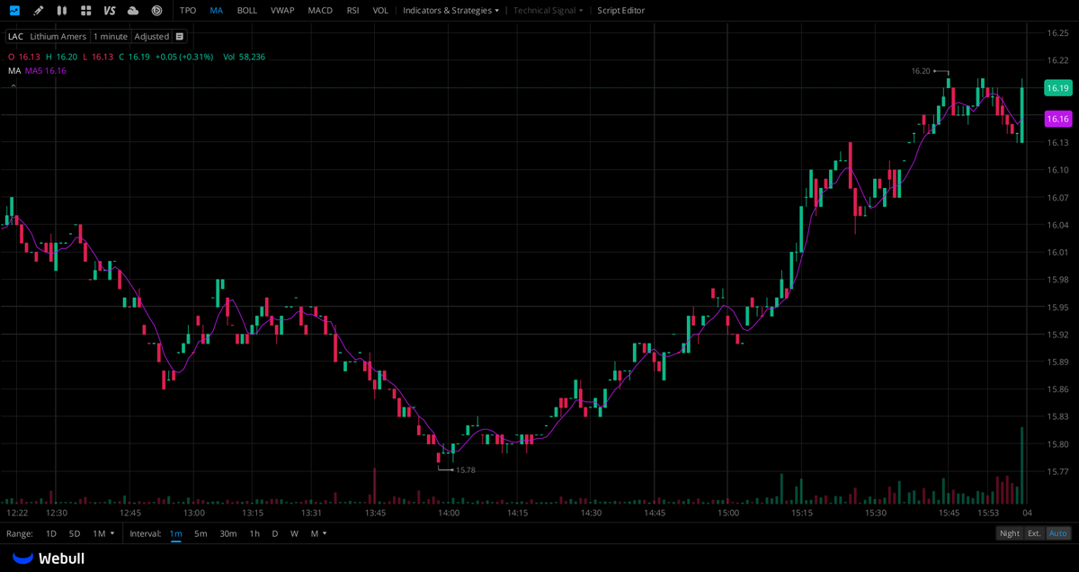Image resolution: width=1079 pixels, height=572 pixels.
Task: Click the 16.20 high price marker
Action: click(921, 71)
